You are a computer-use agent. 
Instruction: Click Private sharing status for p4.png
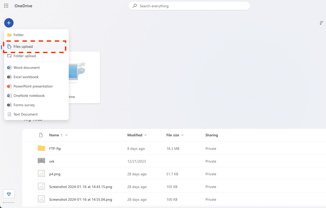coord(211,174)
